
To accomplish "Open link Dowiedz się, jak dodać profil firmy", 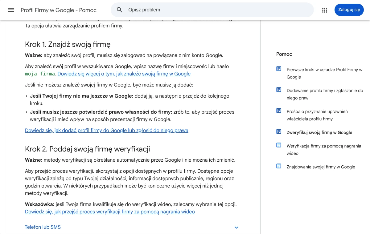I will coord(107,131).
